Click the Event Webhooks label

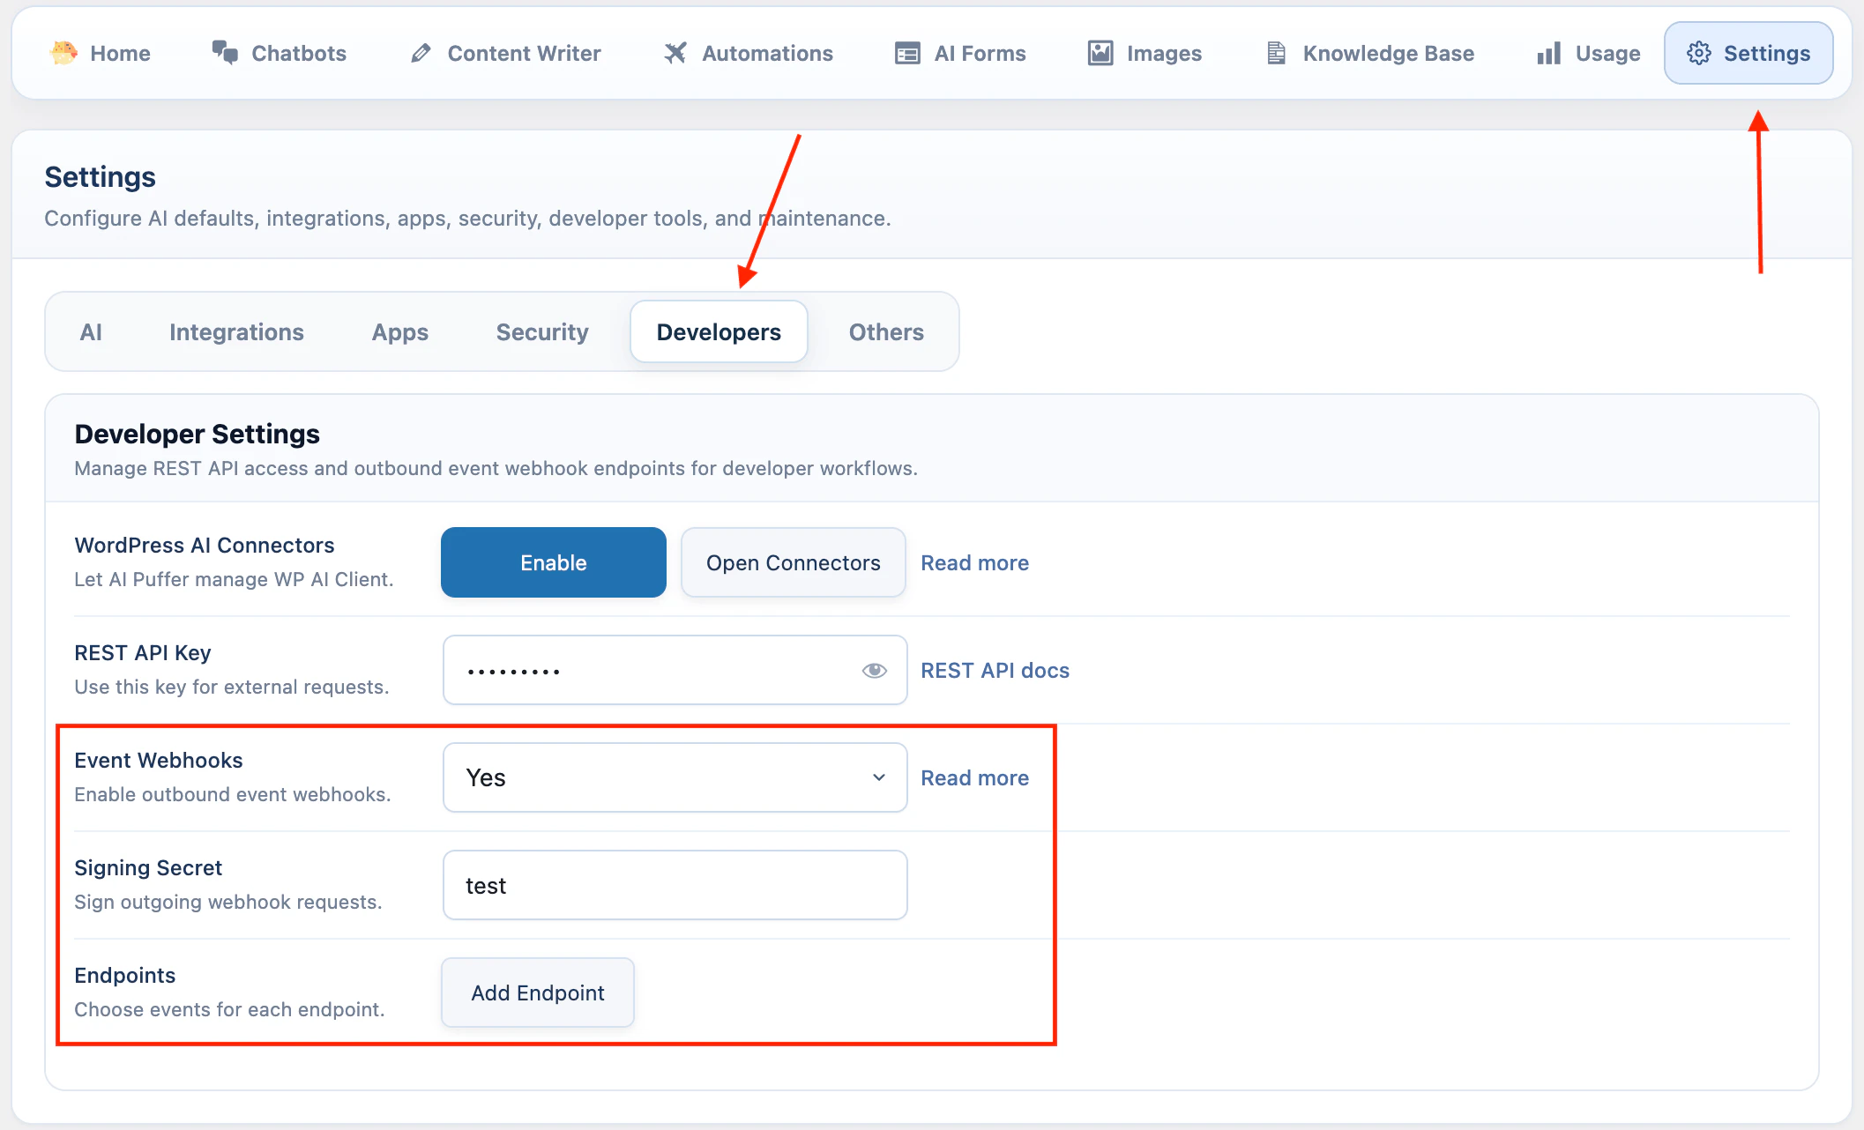pos(159,760)
